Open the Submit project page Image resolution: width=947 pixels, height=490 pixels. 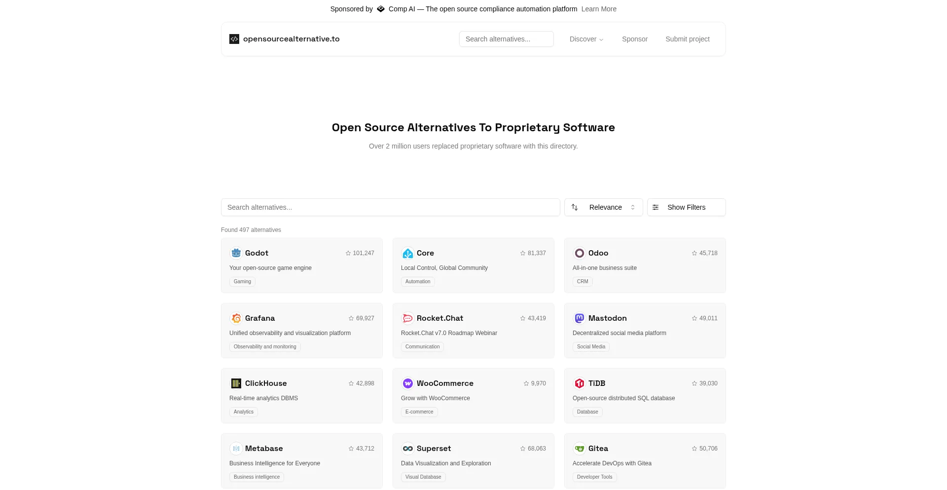[688, 39]
